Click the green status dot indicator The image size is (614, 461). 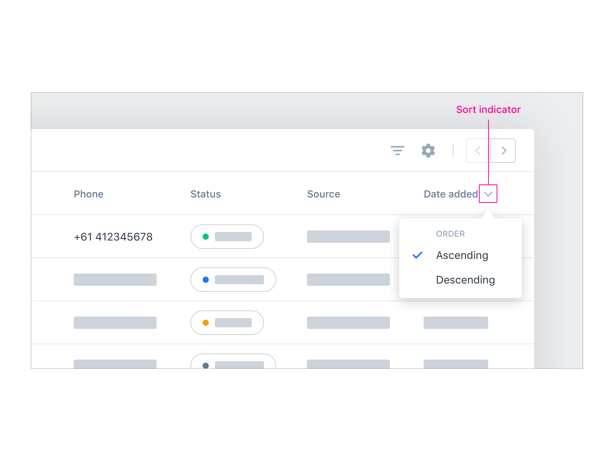(x=206, y=237)
